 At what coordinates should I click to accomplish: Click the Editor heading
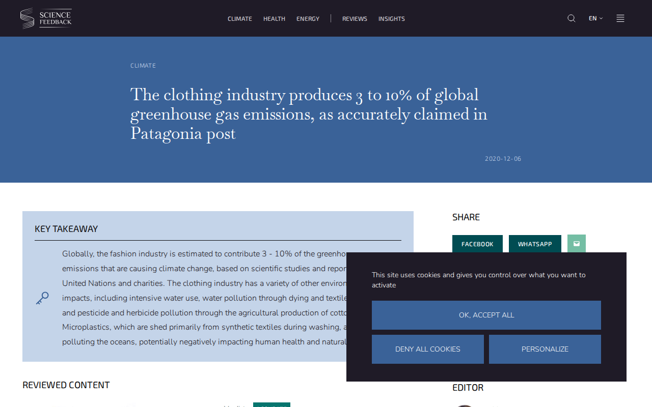tap(468, 388)
